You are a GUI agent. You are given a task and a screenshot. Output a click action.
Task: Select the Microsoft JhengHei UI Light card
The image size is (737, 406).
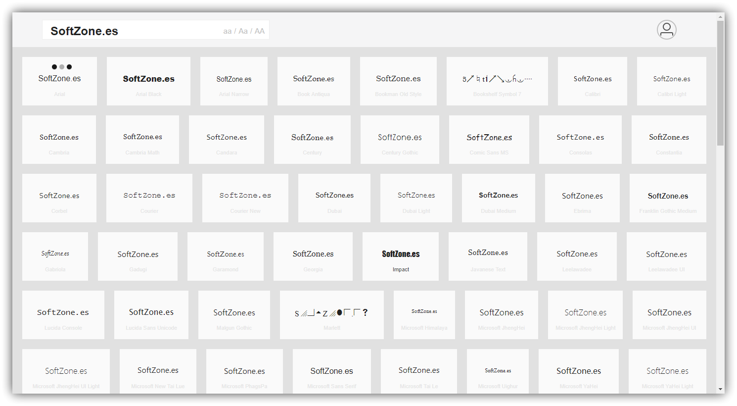pyautogui.click(x=66, y=371)
